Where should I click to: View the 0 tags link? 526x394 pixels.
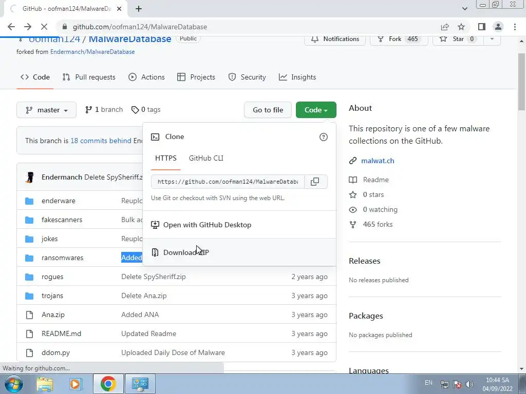146,110
